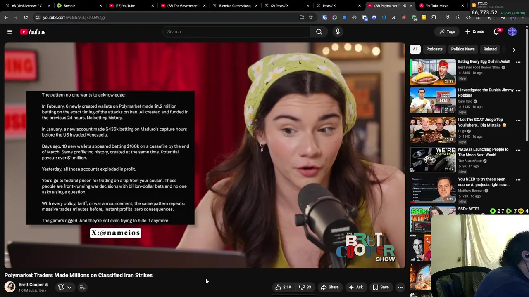
Task: Click the code brackets toolbar icon
Action: pyautogui.click(x=468, y=17)
